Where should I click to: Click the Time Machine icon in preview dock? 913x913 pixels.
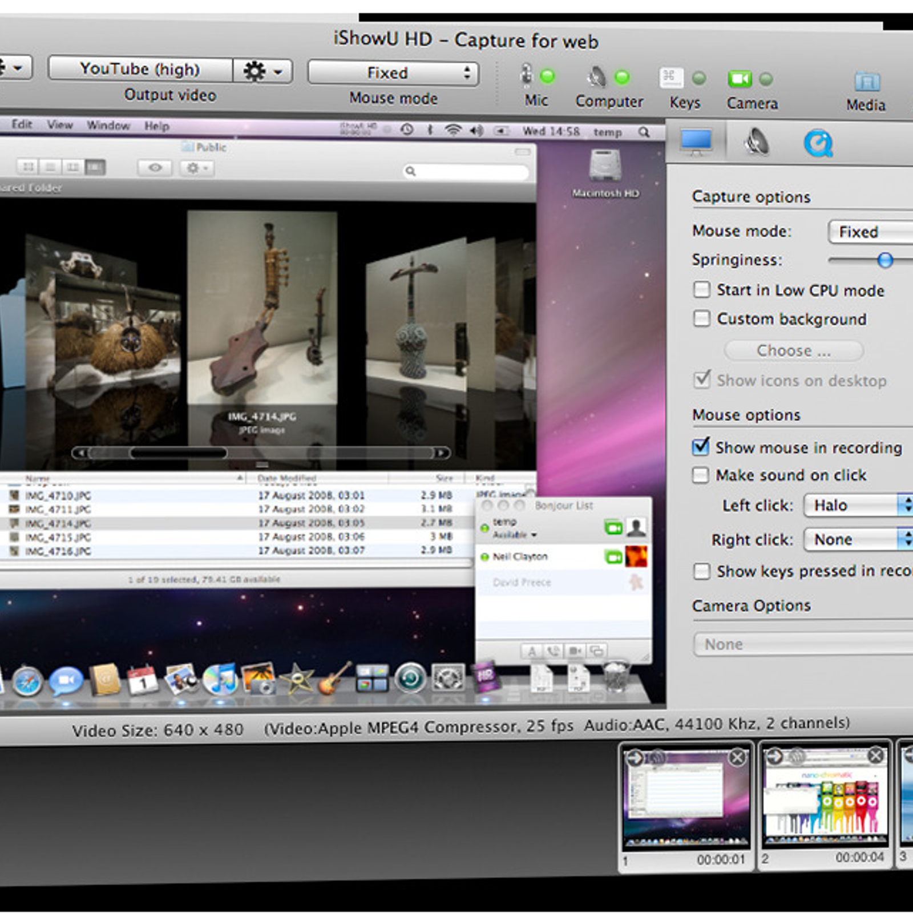(x=410, y=678)
